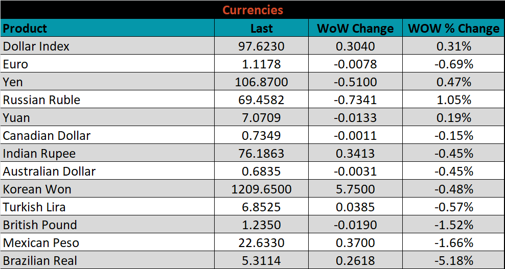This screenshot has height=269, width=505.
Task: Click the Russian Ruble row label
Action: [x=41, y=100]
